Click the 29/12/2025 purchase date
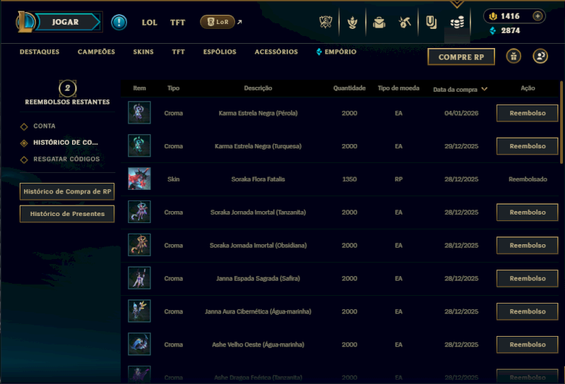 pyautogui.click(x=461, y=146)
